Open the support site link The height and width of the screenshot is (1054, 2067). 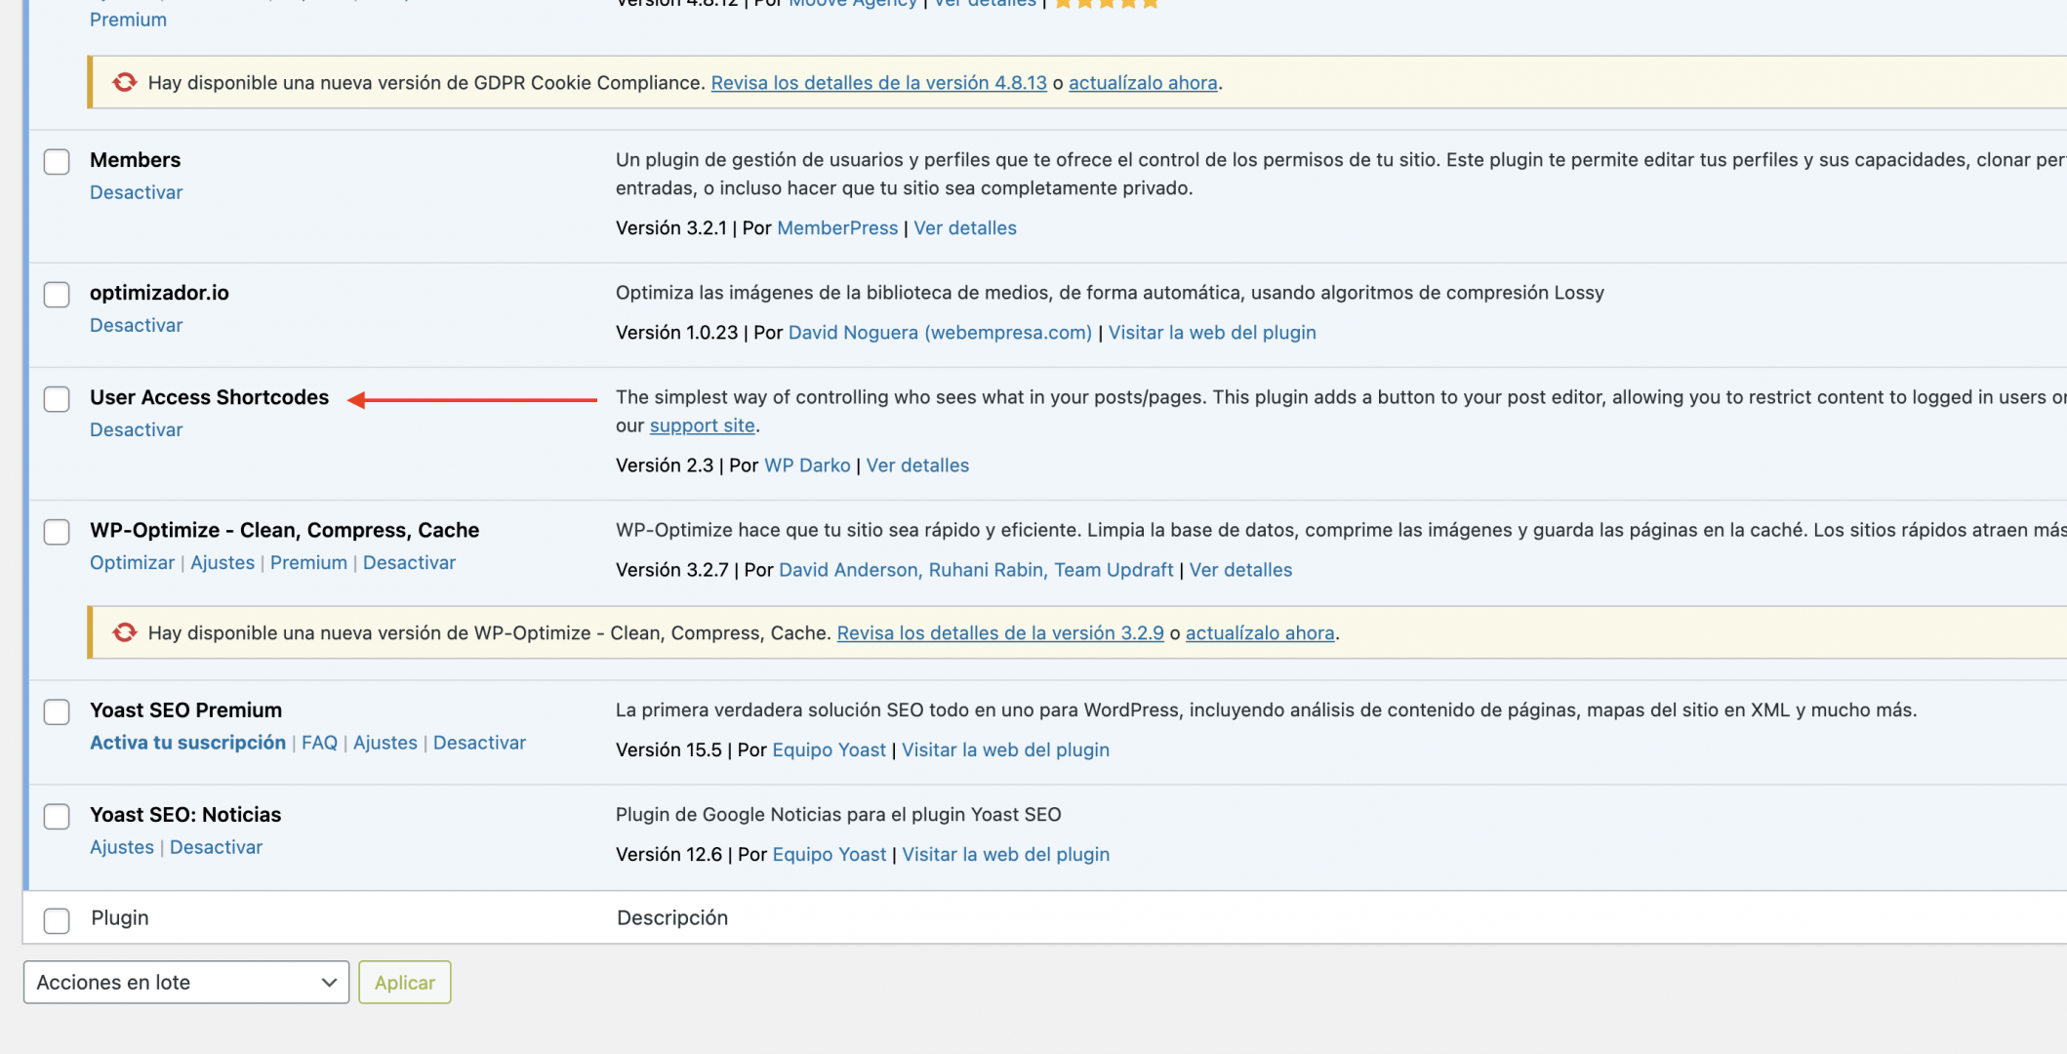coord(702,426)
